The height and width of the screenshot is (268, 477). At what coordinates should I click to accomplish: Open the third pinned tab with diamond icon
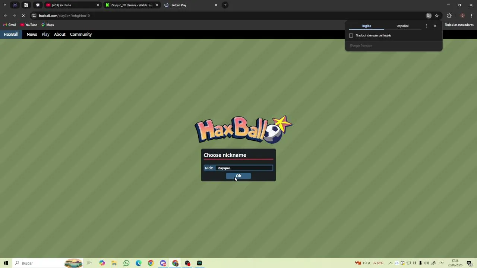coord(38,5)
